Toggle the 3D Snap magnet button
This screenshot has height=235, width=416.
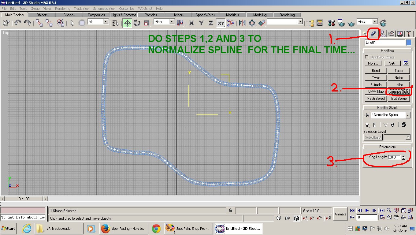(x=305, y=218)
